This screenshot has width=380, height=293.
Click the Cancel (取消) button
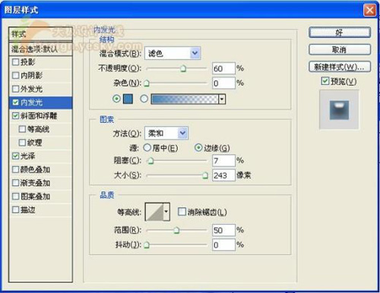coord(340,49)
